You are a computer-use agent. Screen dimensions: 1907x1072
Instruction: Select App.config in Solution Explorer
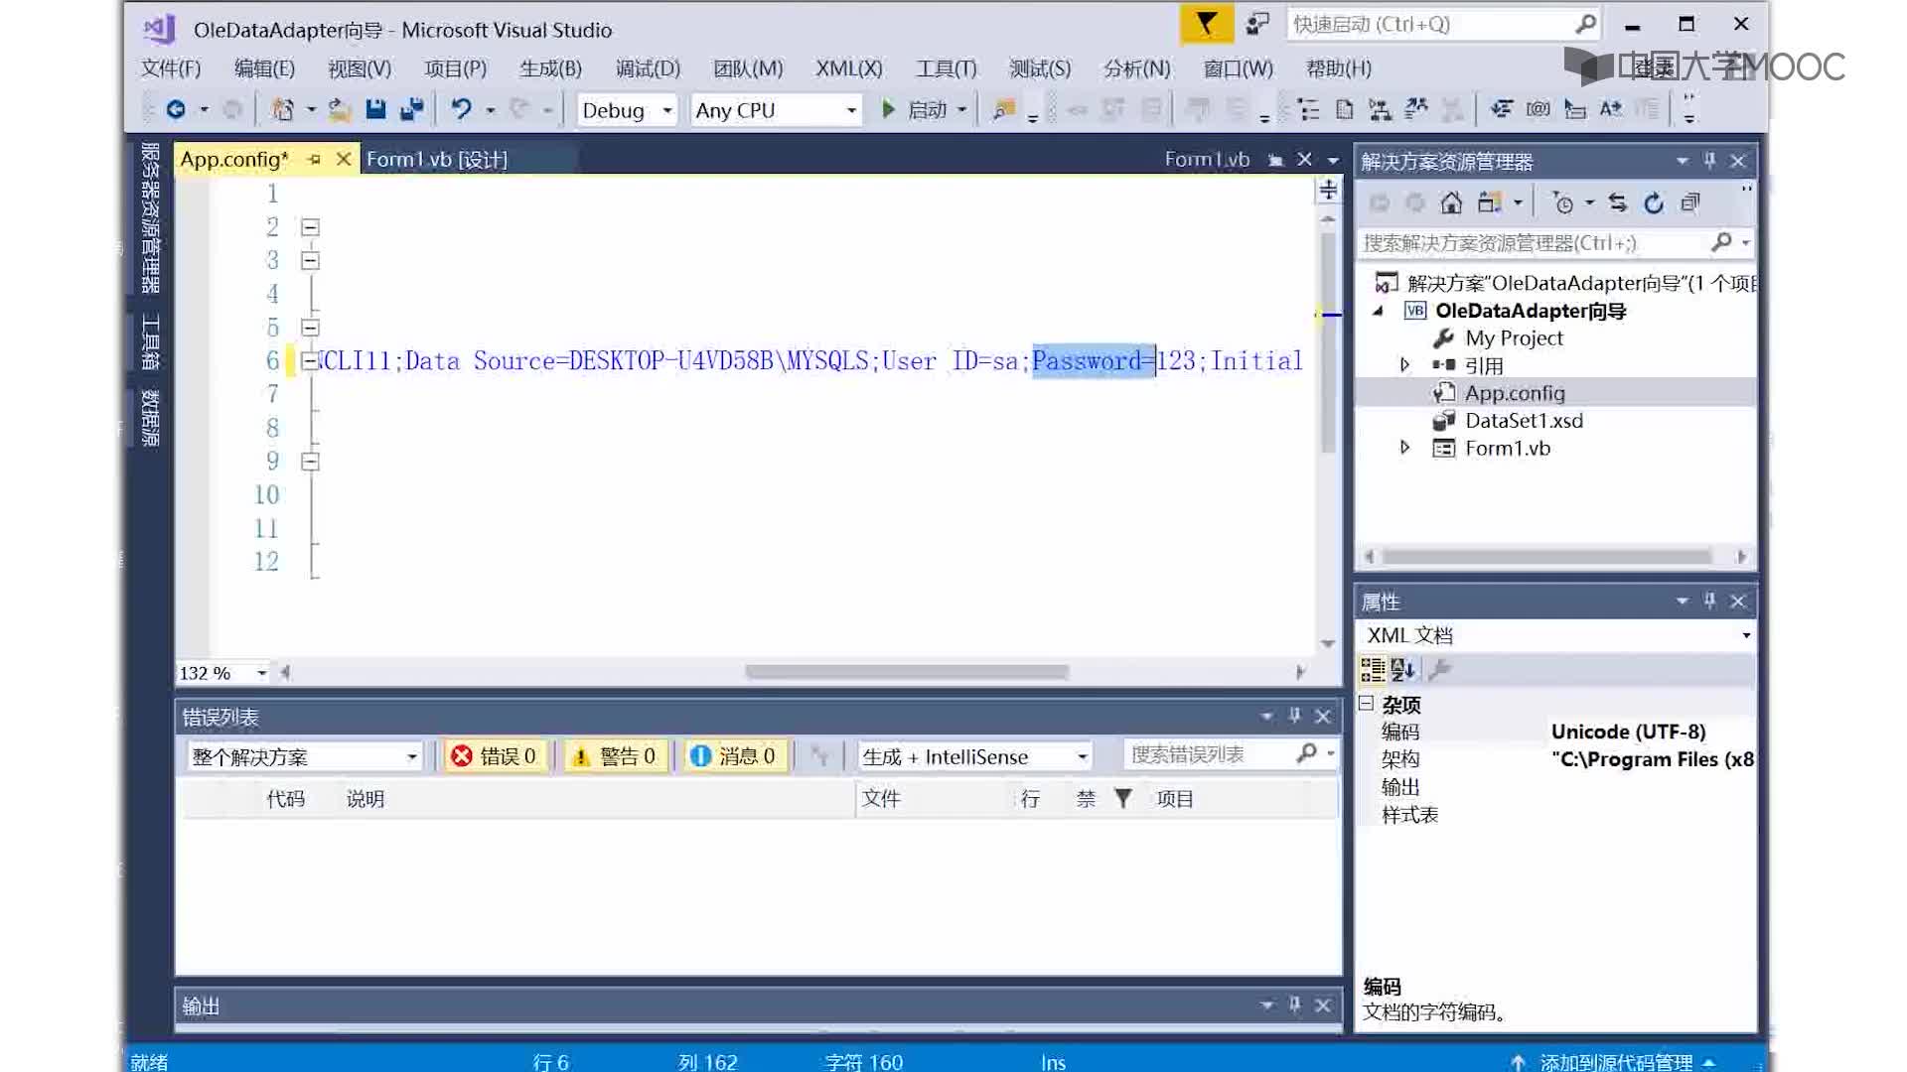[1515, 393]
